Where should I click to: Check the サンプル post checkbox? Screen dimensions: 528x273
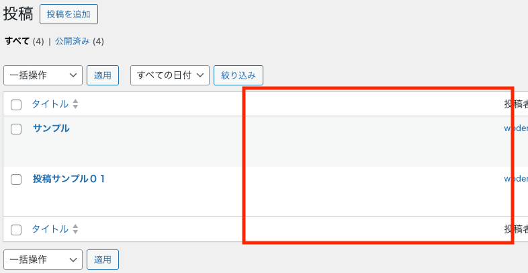click(16, 129)
